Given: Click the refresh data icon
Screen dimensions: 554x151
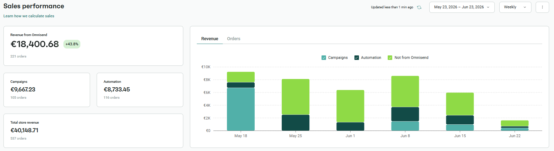Looking at the screenshot, I should (419, 7).
